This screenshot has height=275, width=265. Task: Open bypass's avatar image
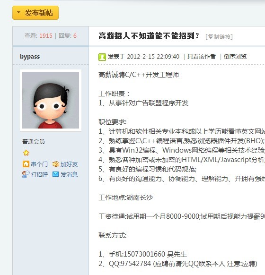51,100
